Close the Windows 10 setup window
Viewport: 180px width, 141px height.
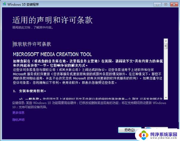click(x=174, y=4)
